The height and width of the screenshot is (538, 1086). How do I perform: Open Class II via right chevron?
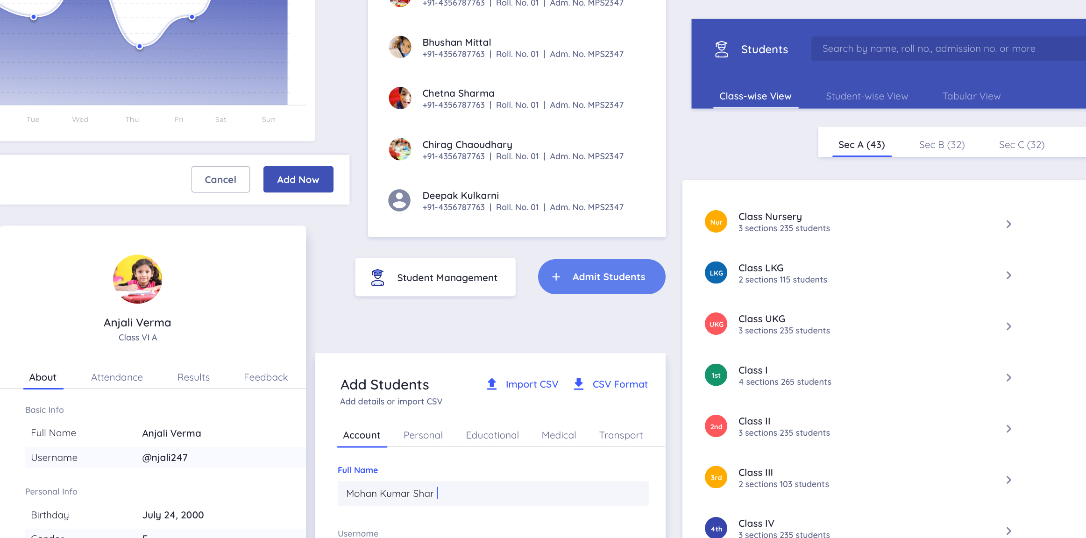coord(1008,429)
